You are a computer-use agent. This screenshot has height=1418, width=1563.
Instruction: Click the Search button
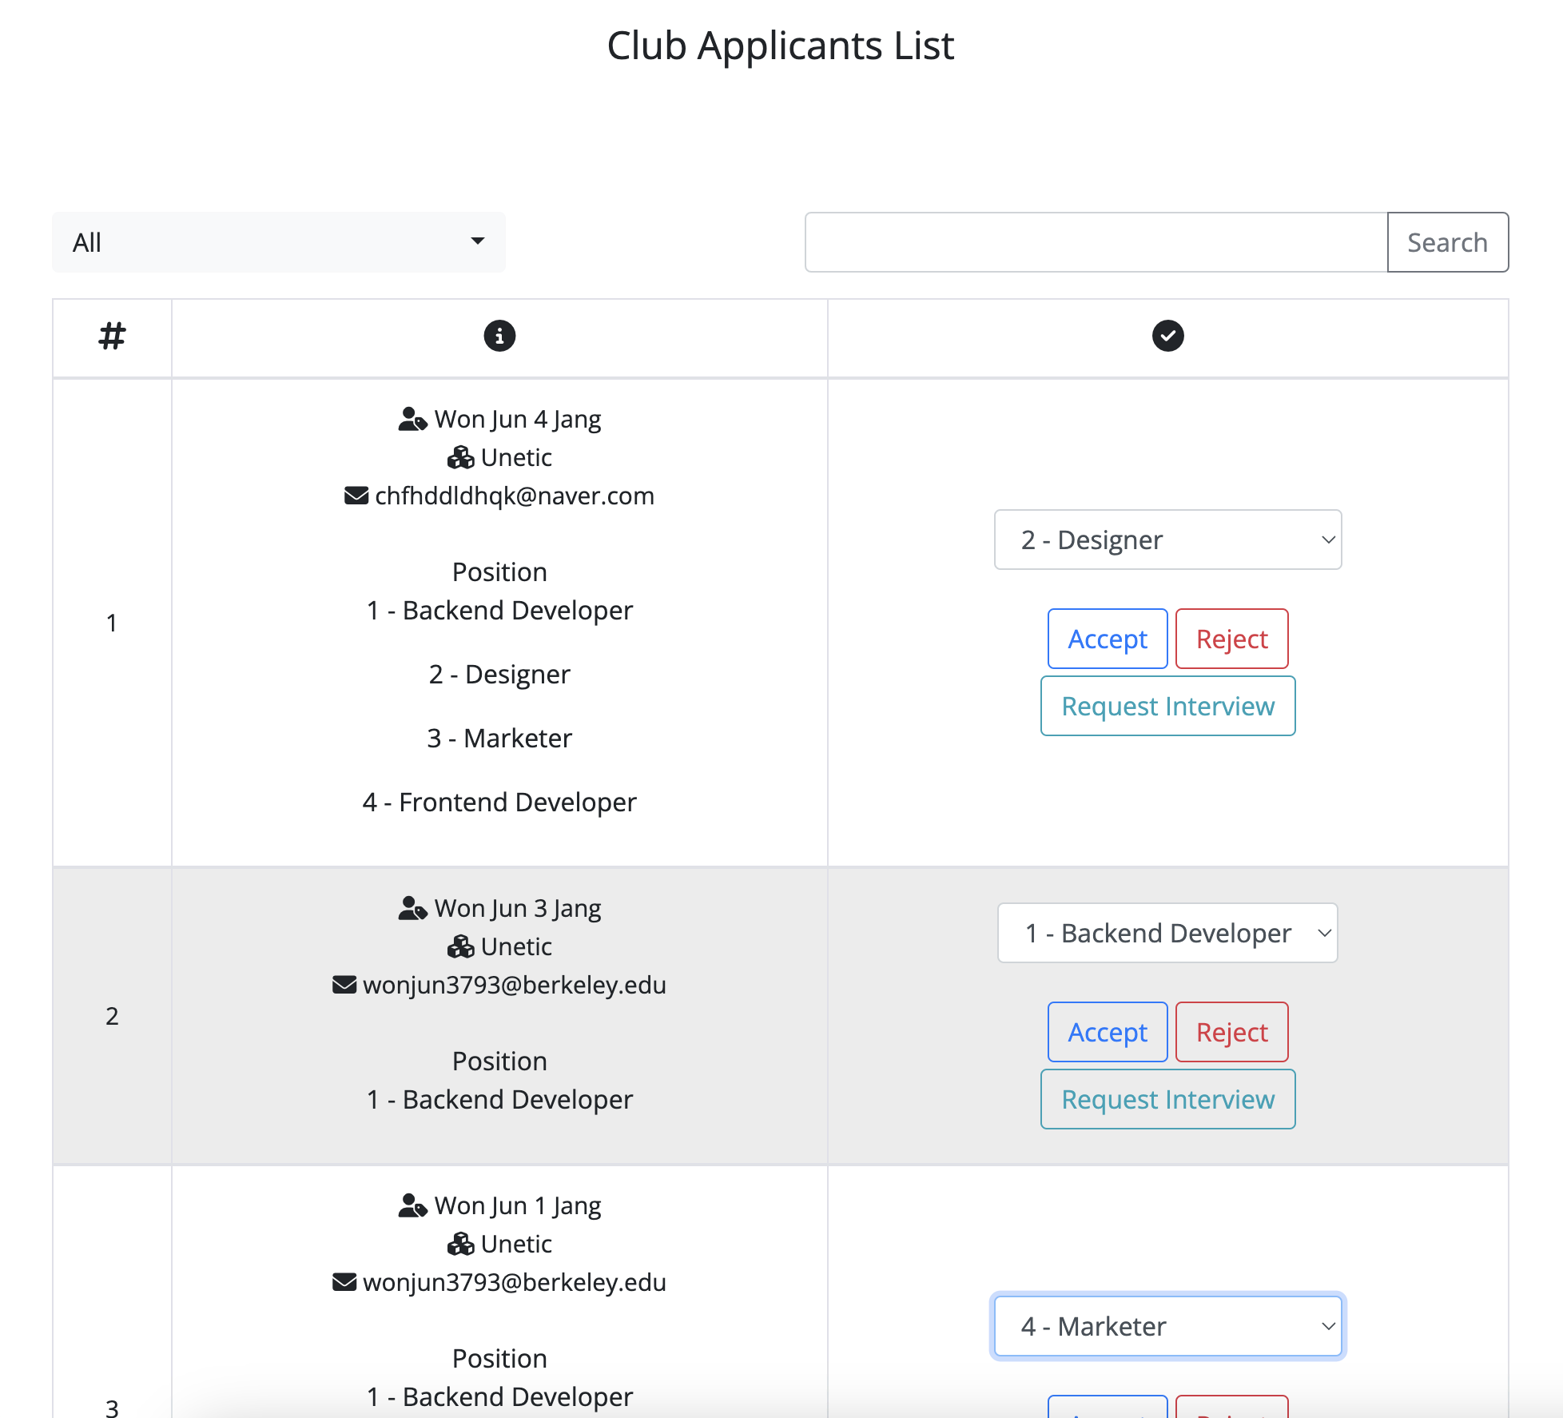point(1447,242)
